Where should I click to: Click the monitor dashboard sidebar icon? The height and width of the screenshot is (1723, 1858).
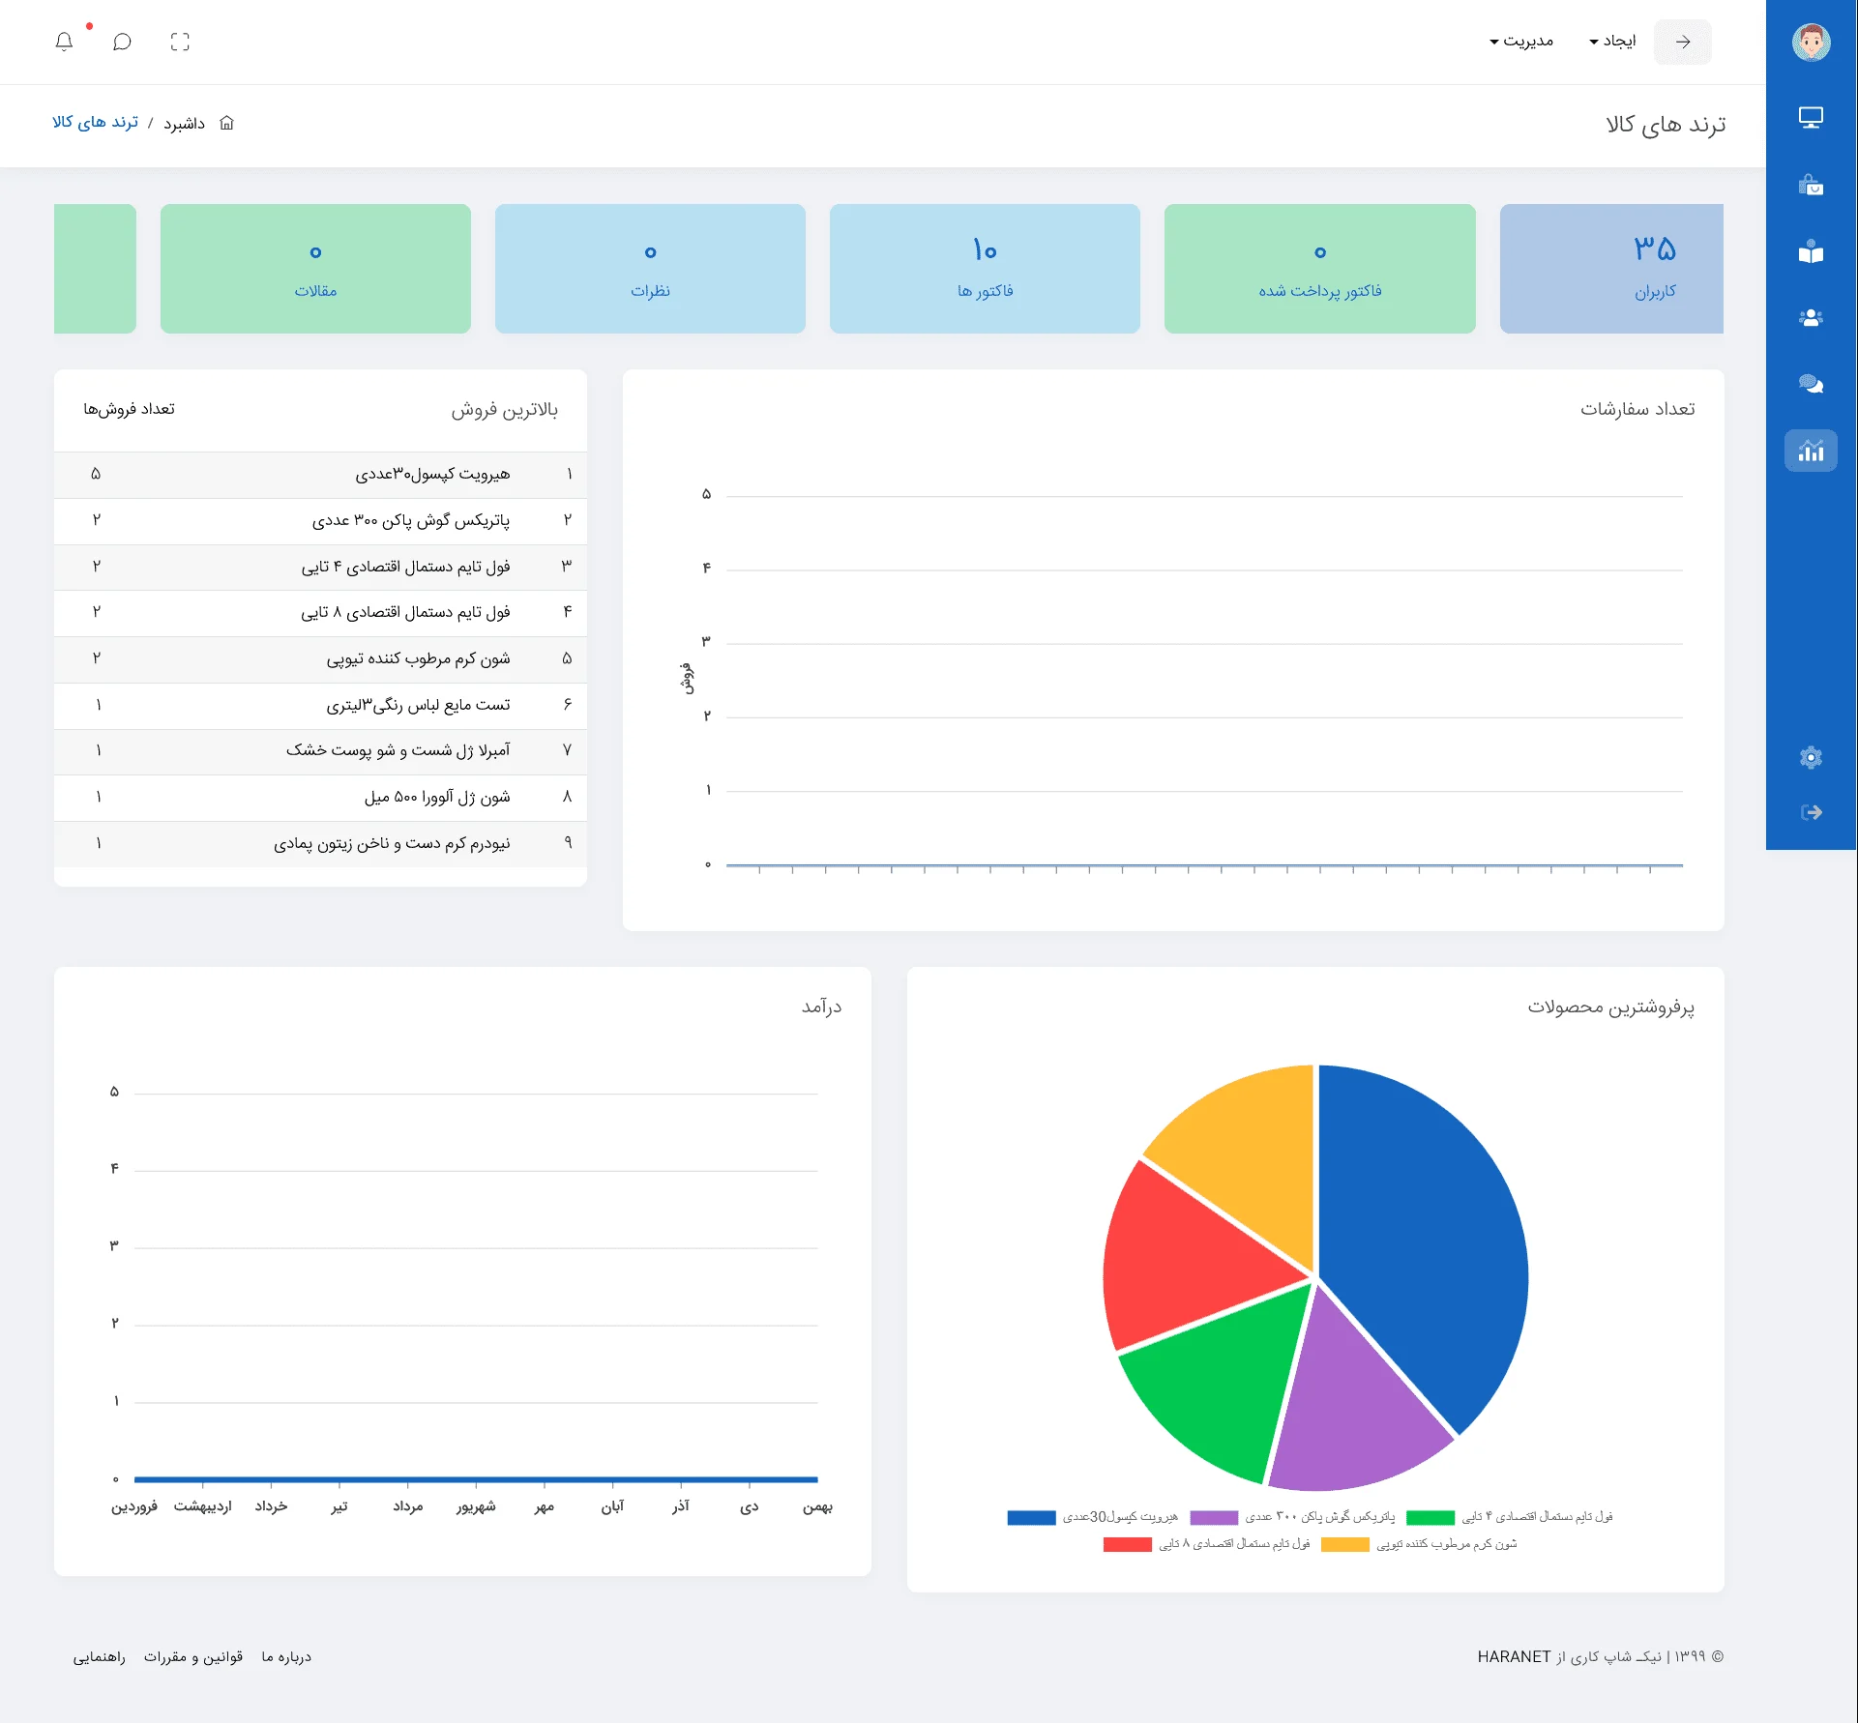tap(1811, 118)
